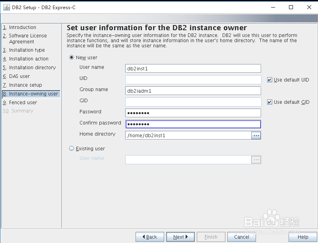Click the GID input field
318x243 pixels.
coord(193,102)
